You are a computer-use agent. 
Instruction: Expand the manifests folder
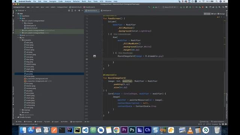pos(18,16)
